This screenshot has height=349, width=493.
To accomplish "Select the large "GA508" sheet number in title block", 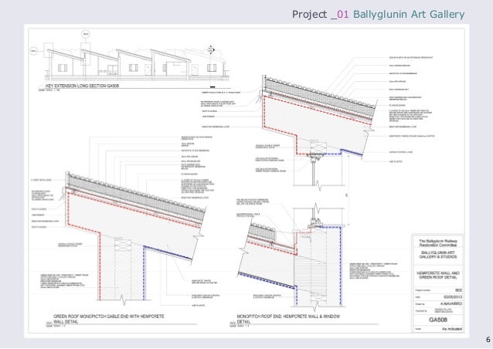I will pos(437,320).
